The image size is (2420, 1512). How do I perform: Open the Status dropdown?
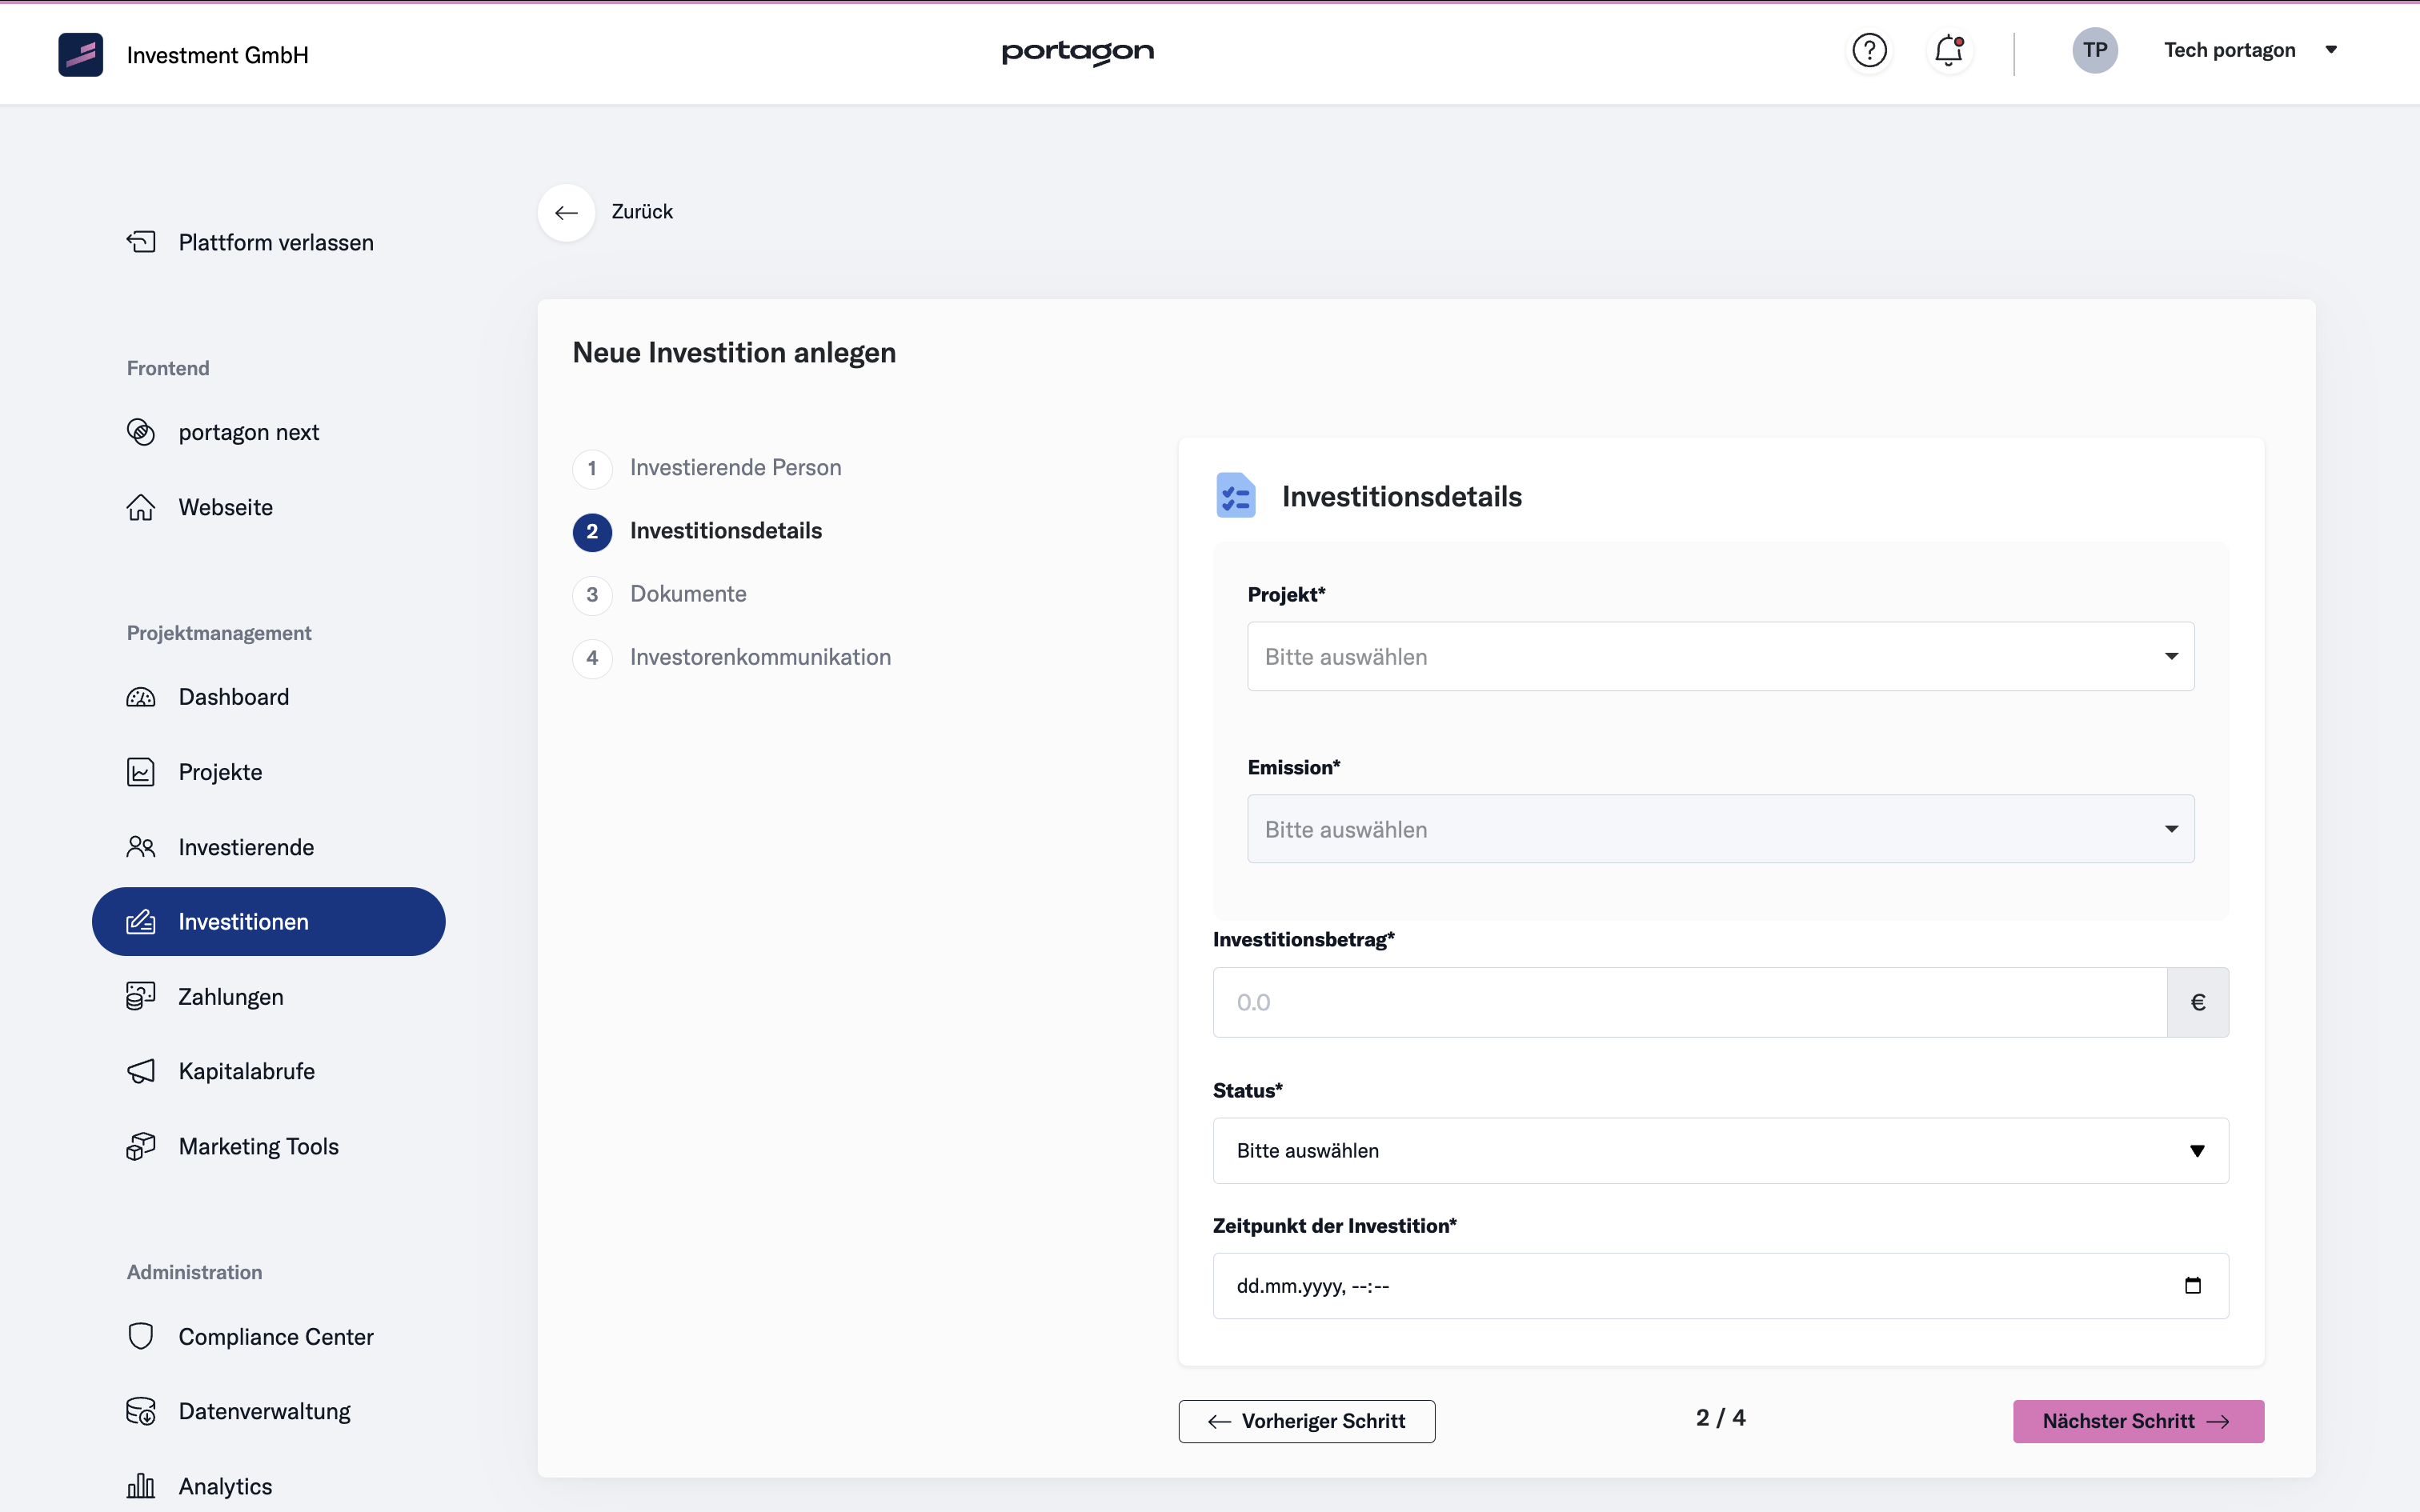(x=1720, y=1151)
